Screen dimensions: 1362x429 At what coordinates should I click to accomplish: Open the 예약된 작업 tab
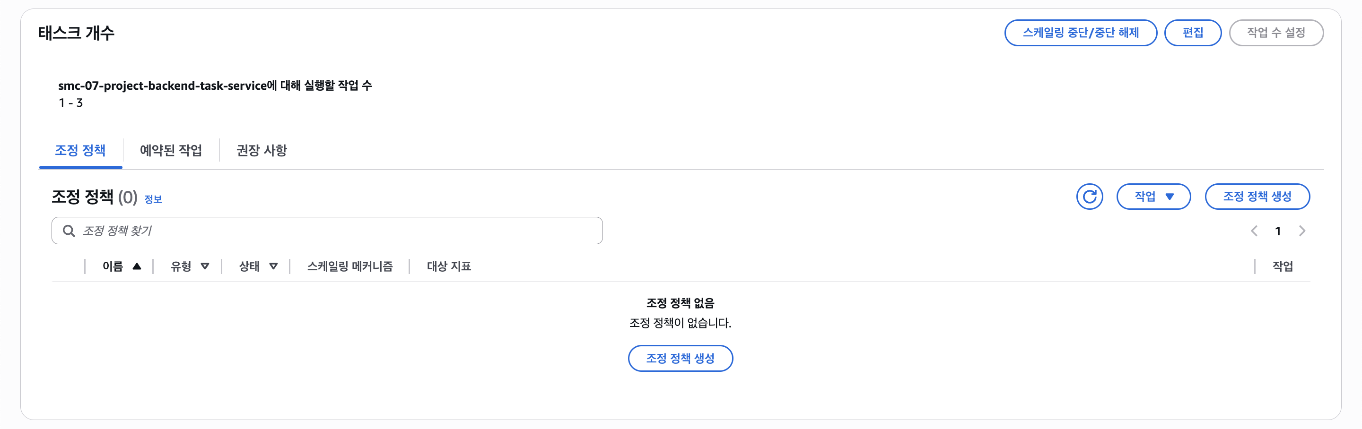[x=171, y=151]
